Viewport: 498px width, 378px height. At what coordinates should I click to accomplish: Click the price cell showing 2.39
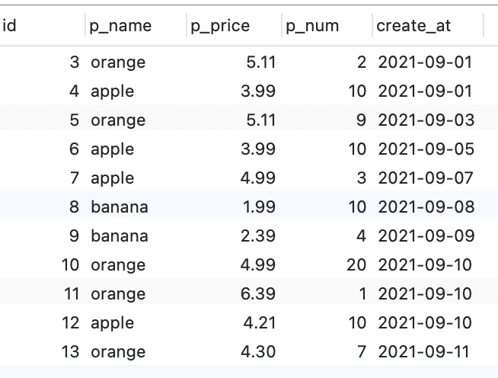pyautogui.click(x=257, y=236)
